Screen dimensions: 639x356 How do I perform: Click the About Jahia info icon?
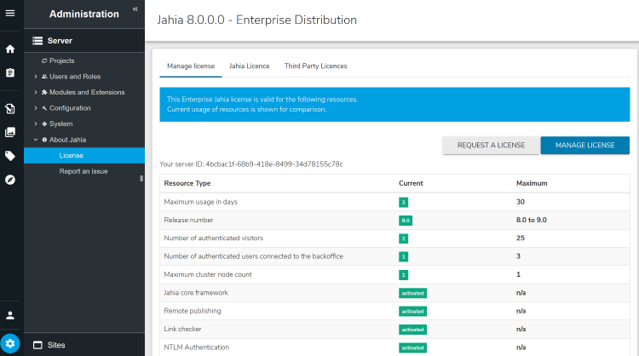44,140
